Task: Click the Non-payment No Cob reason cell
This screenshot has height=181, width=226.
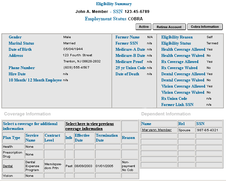Action: pyautogui.click(x=128, y=166)
